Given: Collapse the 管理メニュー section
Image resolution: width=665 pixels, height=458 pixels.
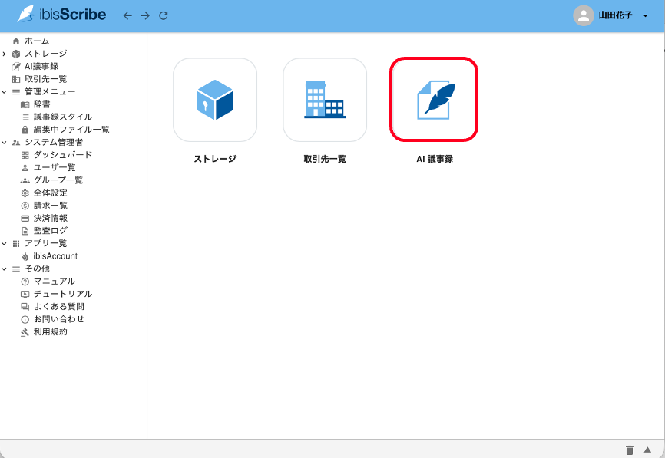Looking at the screenshot, I should [x=5, y=92].
